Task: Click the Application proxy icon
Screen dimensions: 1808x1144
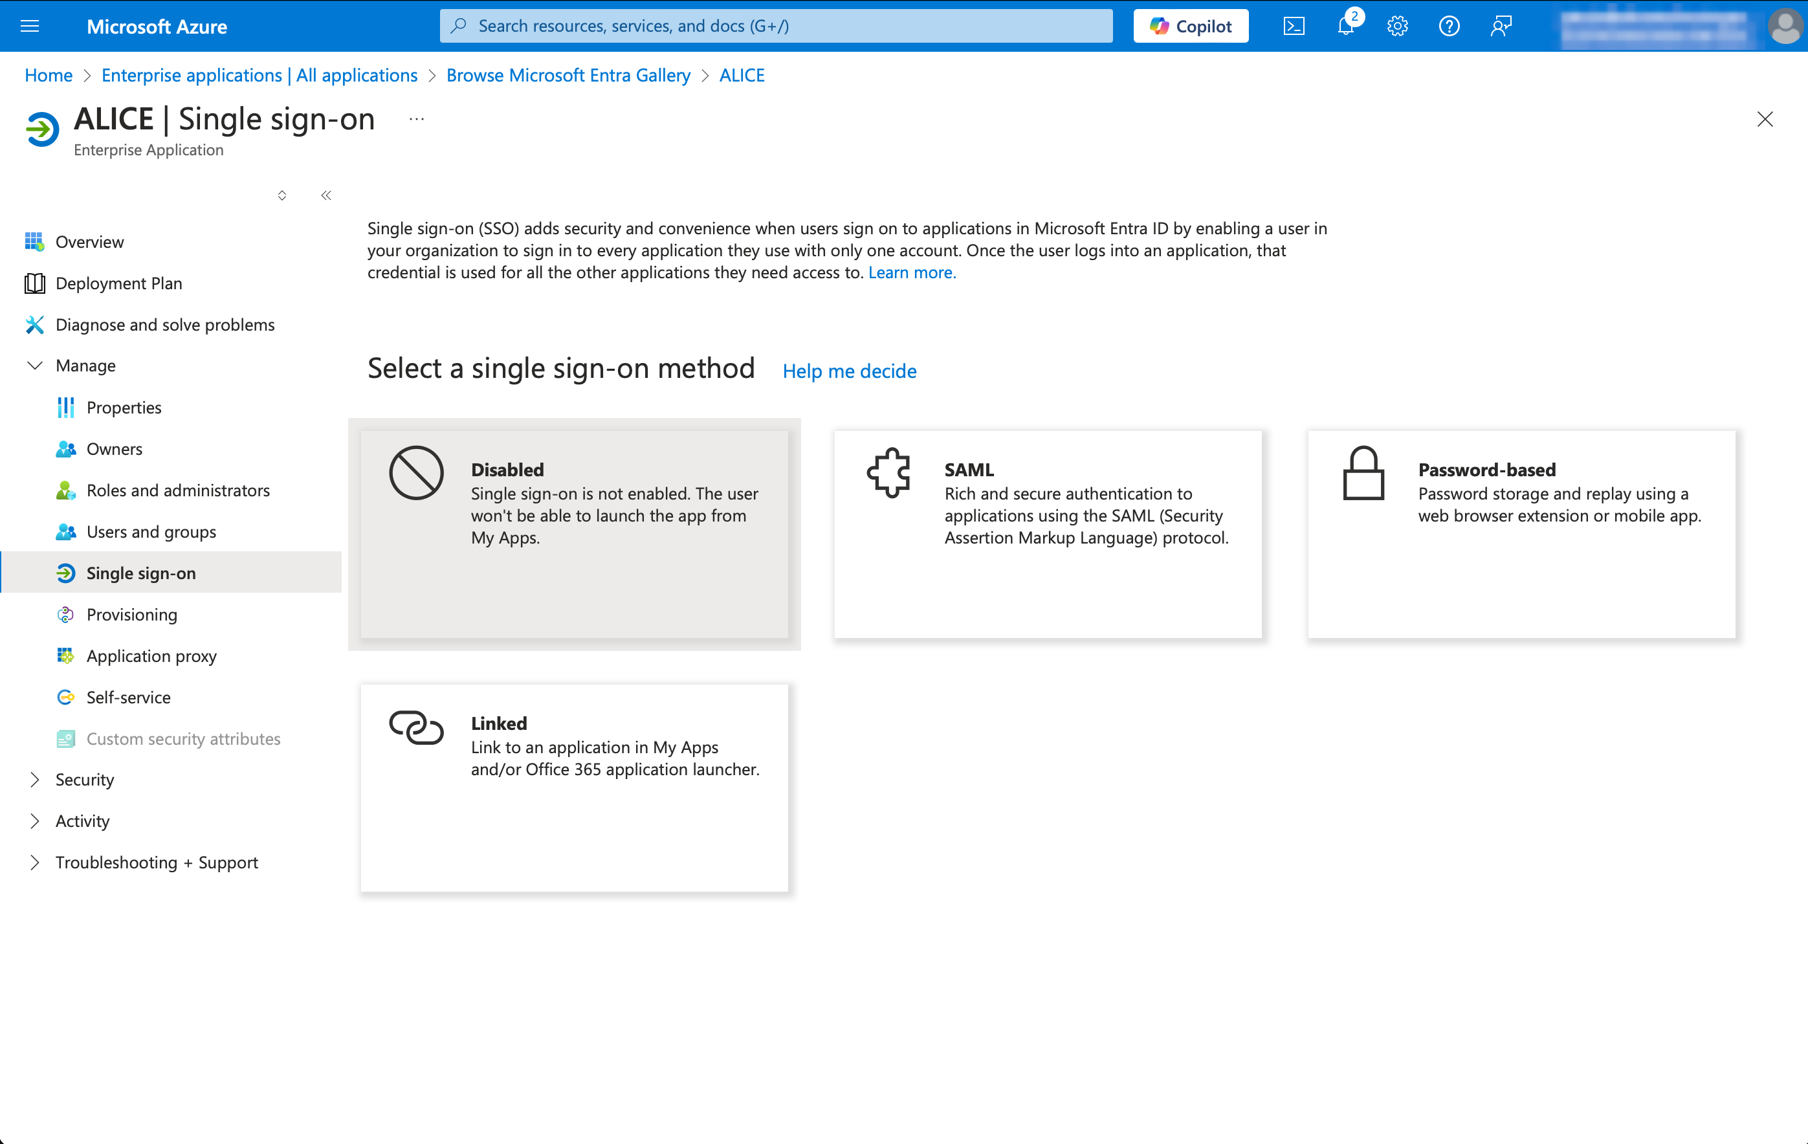Action: (66, 656)
